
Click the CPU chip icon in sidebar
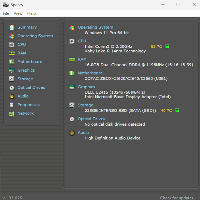click(12, 45)
